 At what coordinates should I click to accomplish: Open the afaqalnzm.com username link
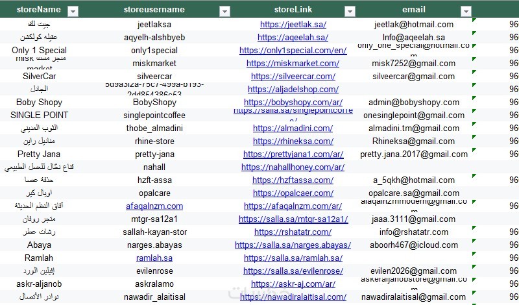pyautogui.click(x=154, y=206)
